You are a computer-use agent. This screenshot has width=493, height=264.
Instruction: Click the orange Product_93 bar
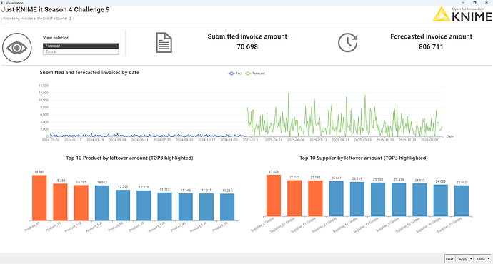coord(39,198)
